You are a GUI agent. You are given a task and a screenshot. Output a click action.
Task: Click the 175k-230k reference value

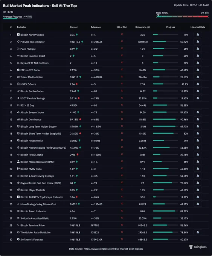click(x=96, y=239)
